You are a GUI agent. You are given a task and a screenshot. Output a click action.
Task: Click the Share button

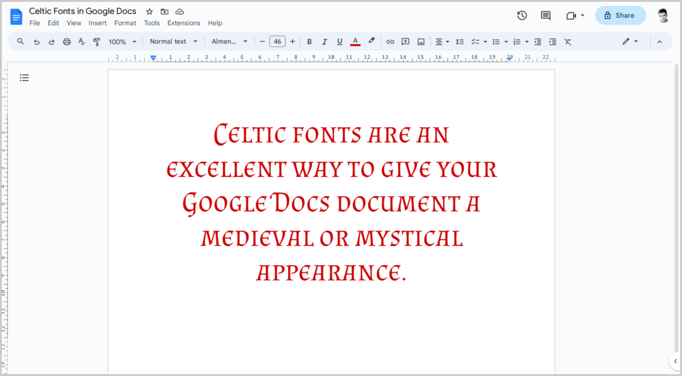[621, 16]
